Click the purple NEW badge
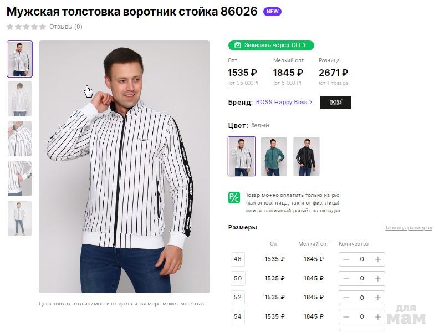 [x=272, y=12]
